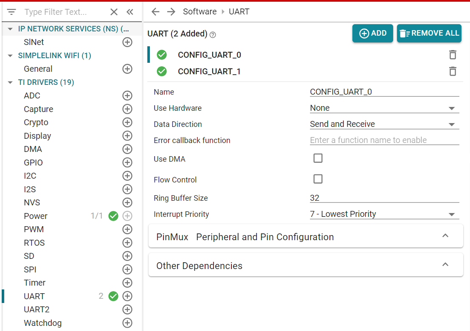The width and height of the screenshot is (470, 331).
Task: Delete CONFIG_UART_1 using its trash icon
Action: pyautogui.click(x=453, y=71)
